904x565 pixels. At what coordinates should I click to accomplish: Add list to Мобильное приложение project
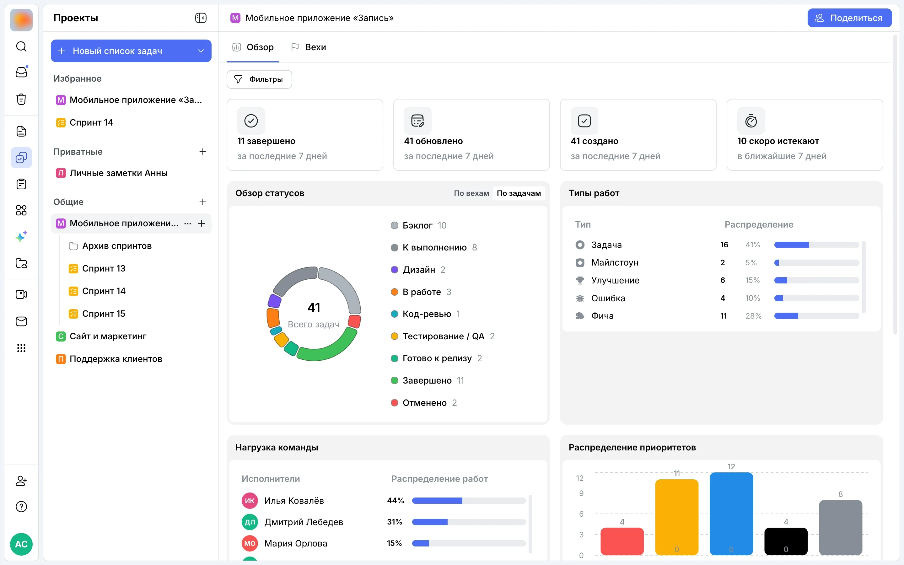coord(201,223)
